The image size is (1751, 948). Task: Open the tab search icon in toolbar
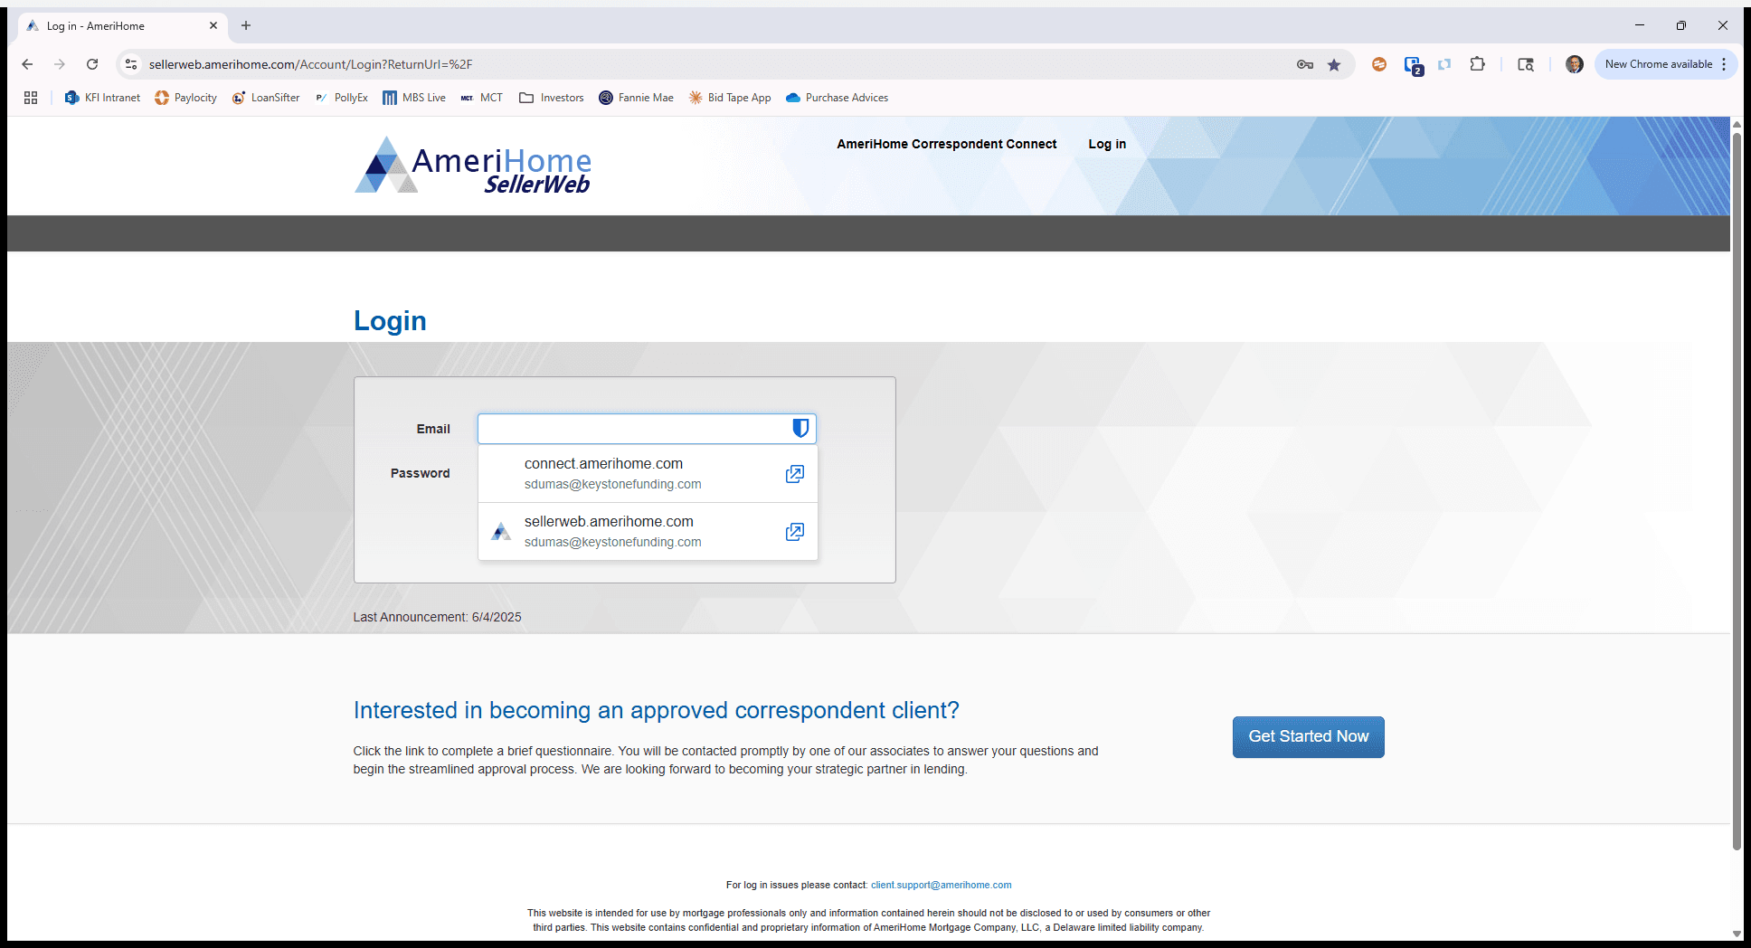pyautogui.click(x=1526, y=64)
